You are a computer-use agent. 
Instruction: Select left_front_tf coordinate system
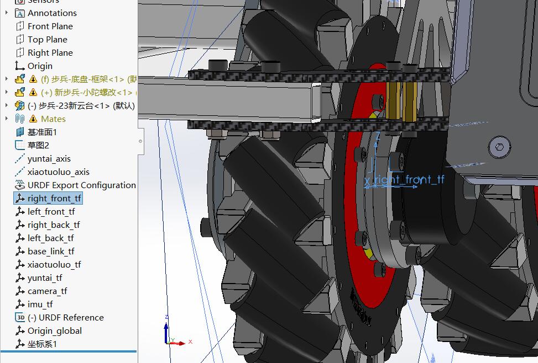(x=51, y=211)
